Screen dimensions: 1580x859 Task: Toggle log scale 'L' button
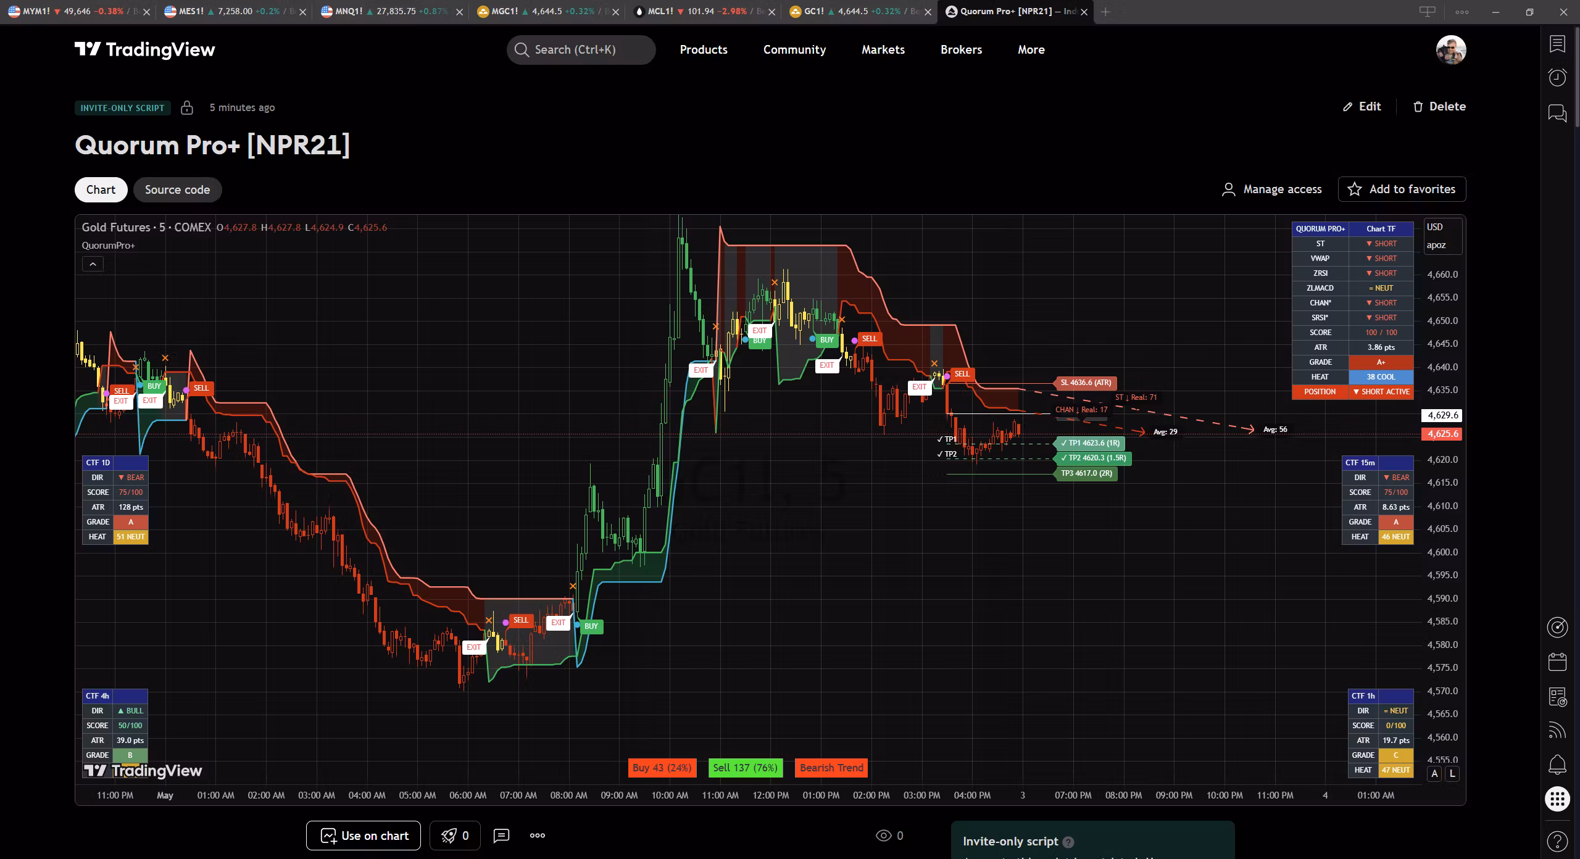pos(1452,773)
